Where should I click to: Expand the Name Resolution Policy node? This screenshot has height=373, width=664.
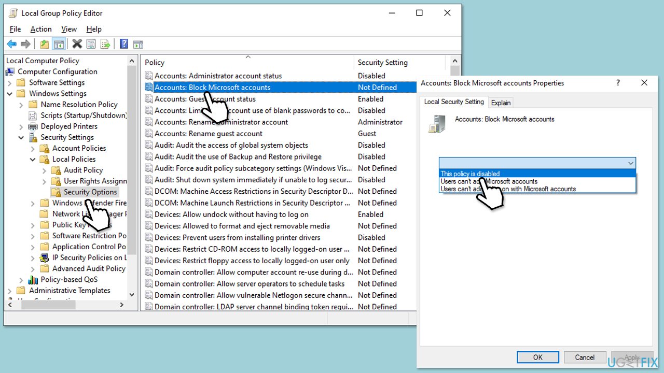(x=21, y=105)
